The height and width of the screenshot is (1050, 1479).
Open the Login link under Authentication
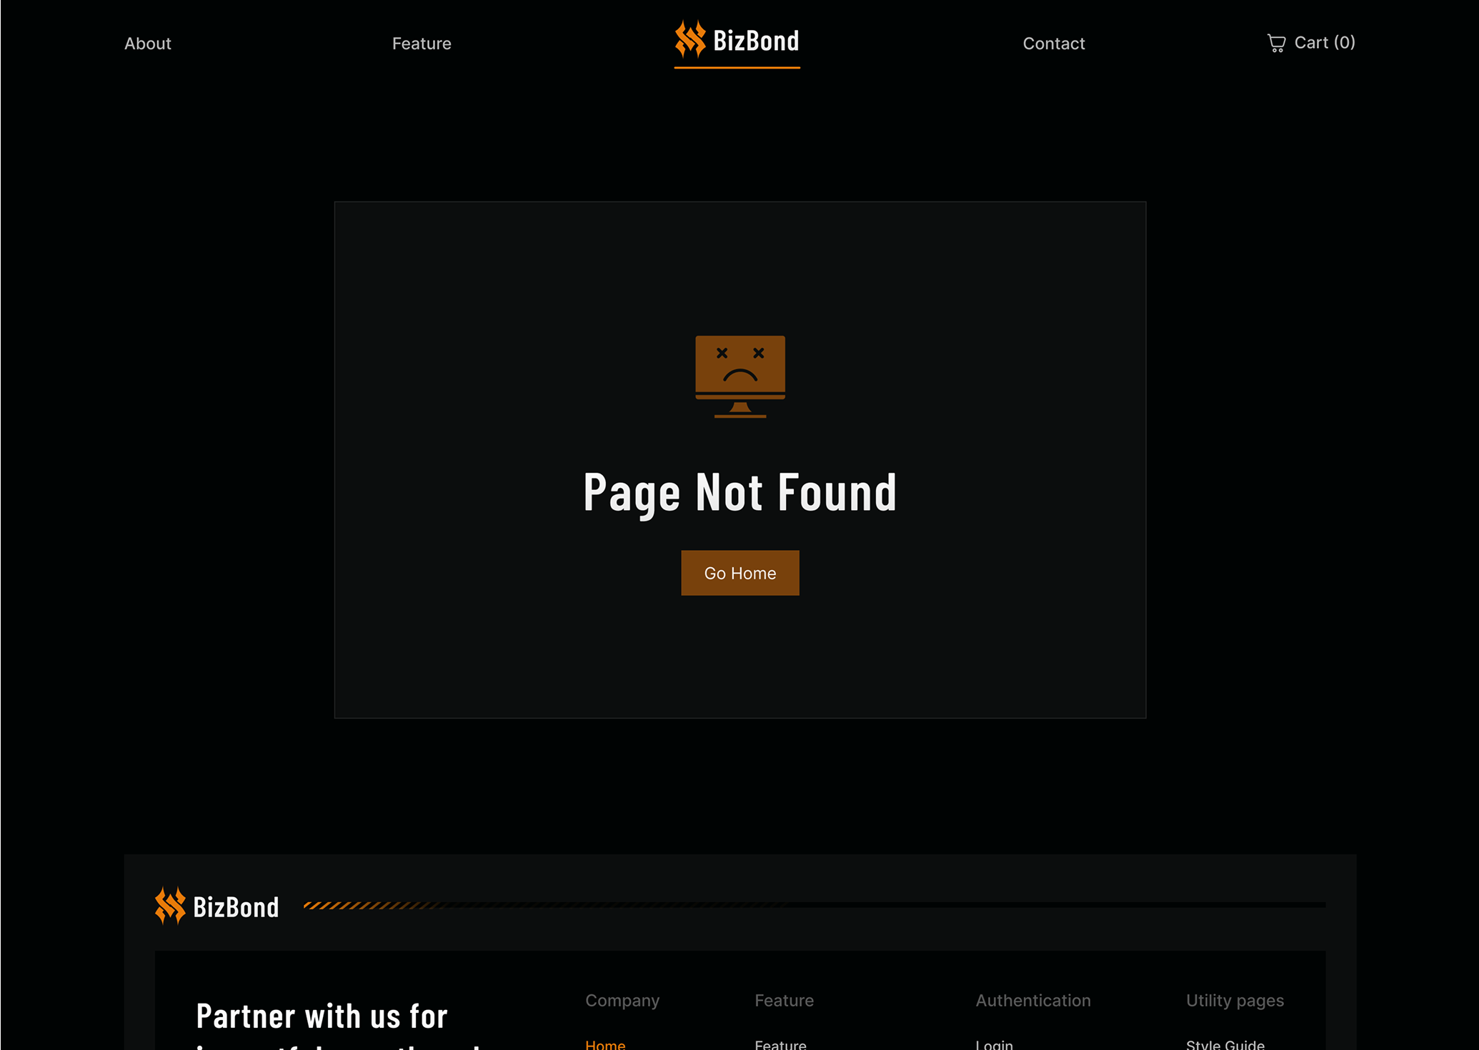(995, 1044)
